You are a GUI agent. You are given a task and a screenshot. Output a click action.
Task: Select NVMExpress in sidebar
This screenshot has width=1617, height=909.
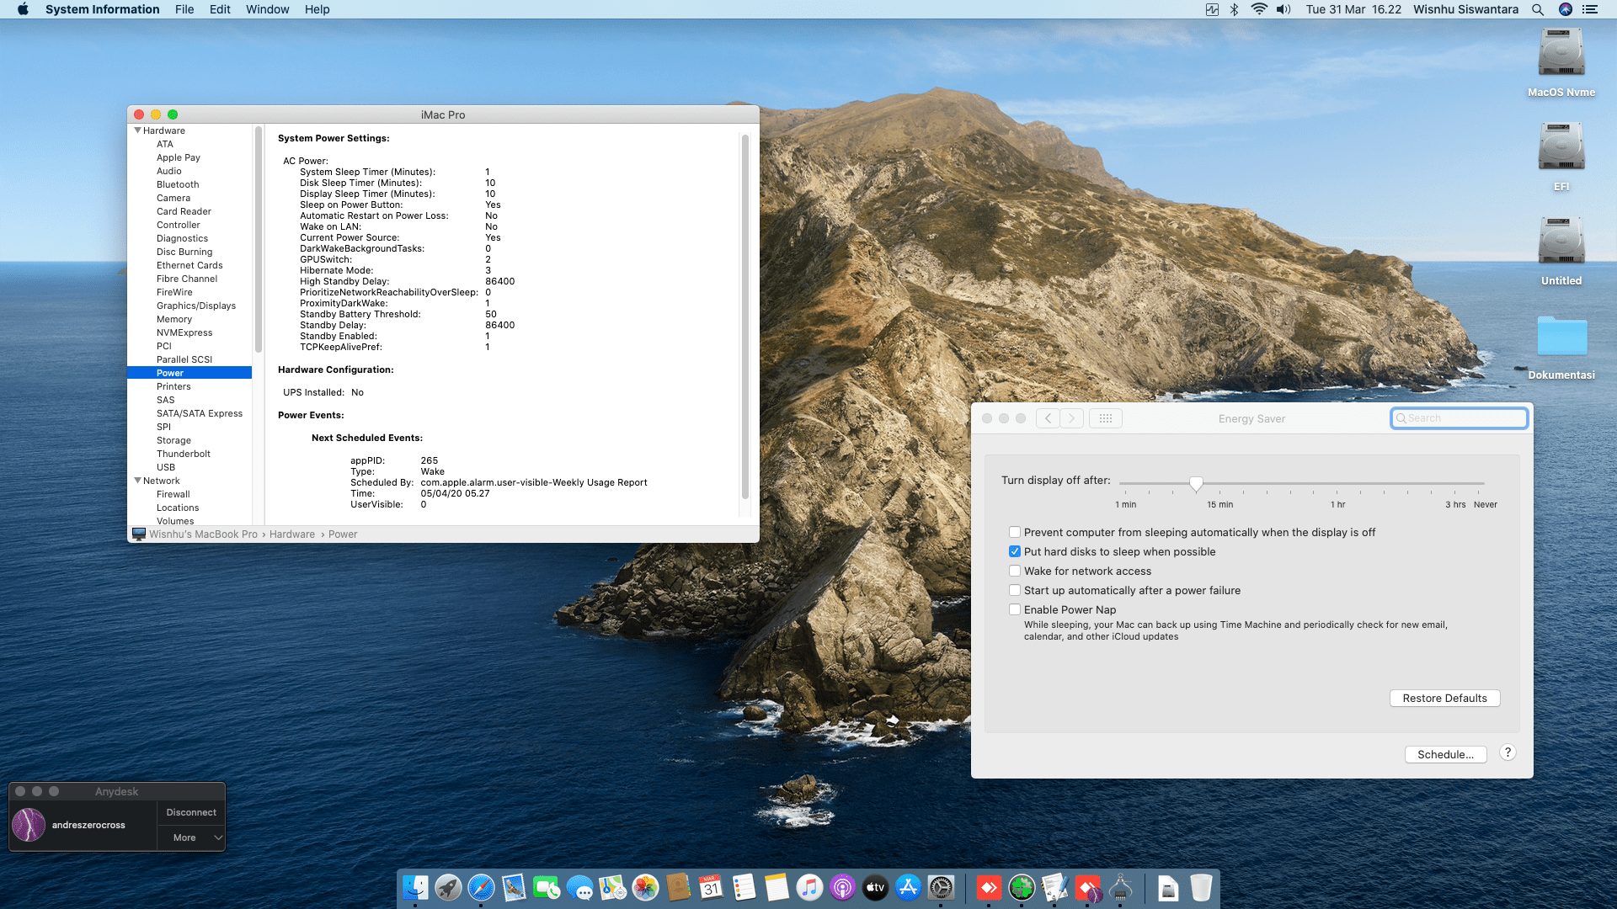[184, 332]
